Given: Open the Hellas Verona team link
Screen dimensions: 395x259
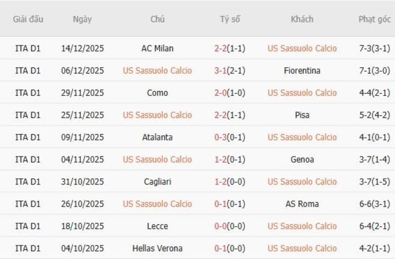Looking at the screenshot, I should click(157, 248).
